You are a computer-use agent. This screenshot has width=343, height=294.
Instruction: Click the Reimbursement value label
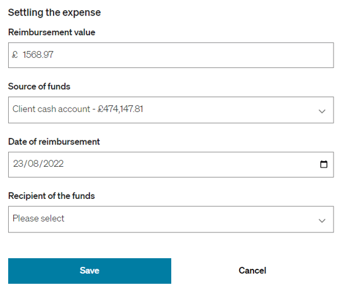pyautogui.click(x=52, y=32)
